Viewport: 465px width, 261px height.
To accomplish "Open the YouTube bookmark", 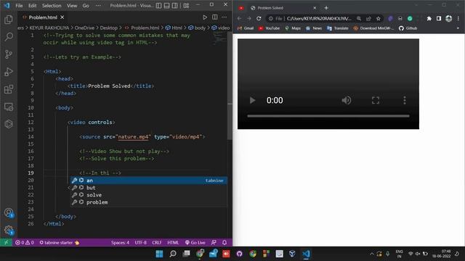I will 270,28.
